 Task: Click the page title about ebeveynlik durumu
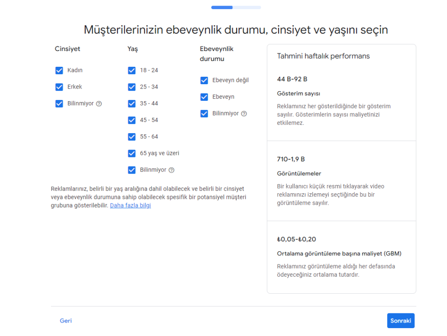236,30
